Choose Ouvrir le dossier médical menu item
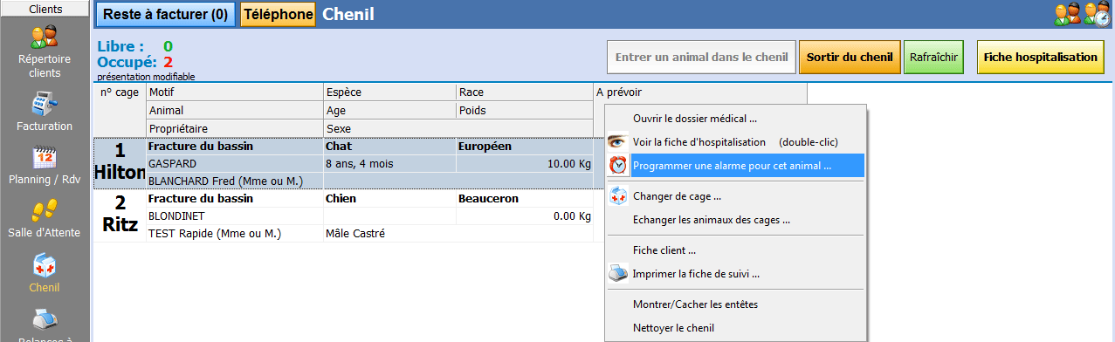Viewport: 1115px width, 342px height. point(735,118)
